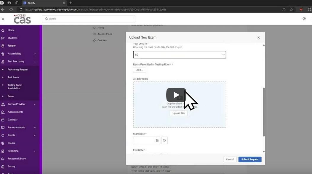Open a new browser tab with plus icon
The height and width of the screenshot is (174, 312).
pyautogui.click(x=71, y=3)
